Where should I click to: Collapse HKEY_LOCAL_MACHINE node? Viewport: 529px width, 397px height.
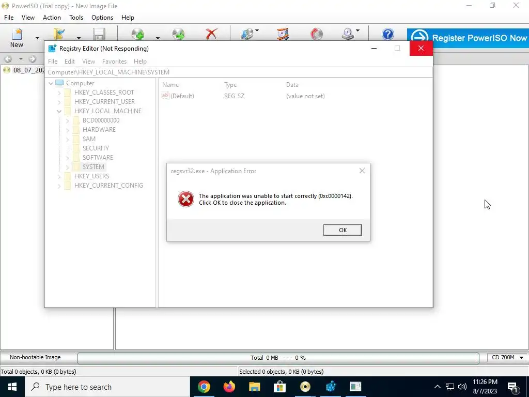point(59,111)
